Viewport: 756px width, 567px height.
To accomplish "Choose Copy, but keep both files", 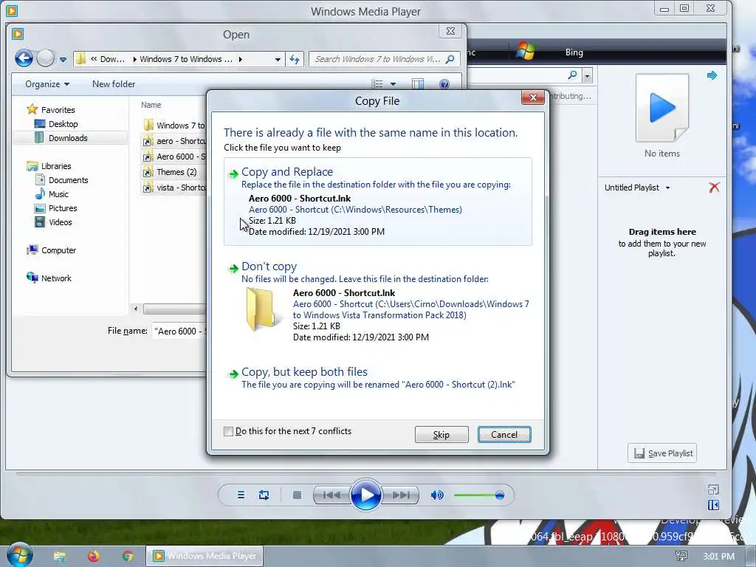I will click(377, 377).
